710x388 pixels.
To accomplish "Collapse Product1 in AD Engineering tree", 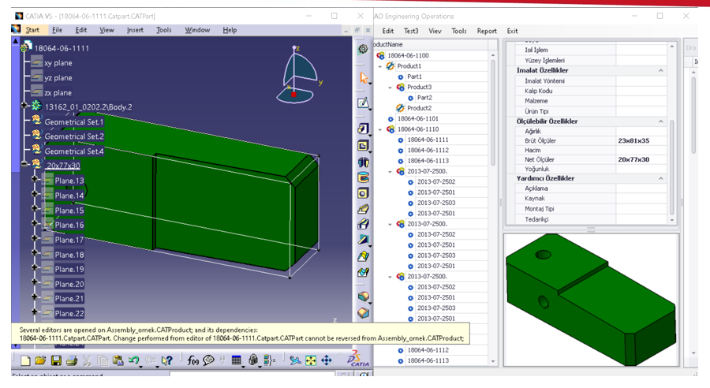I will pos(380,66).
